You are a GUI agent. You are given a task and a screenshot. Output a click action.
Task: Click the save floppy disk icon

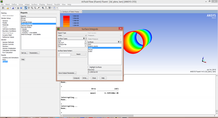click(x=13, y=8)
